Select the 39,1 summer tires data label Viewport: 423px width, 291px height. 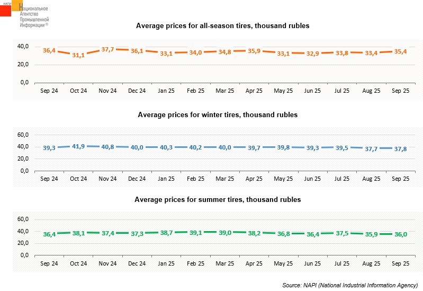pos(196,232)
